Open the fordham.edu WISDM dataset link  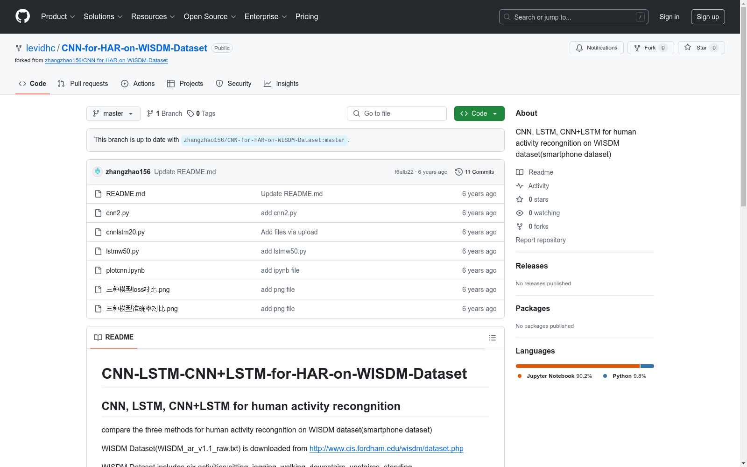click(x=387, y=448)
